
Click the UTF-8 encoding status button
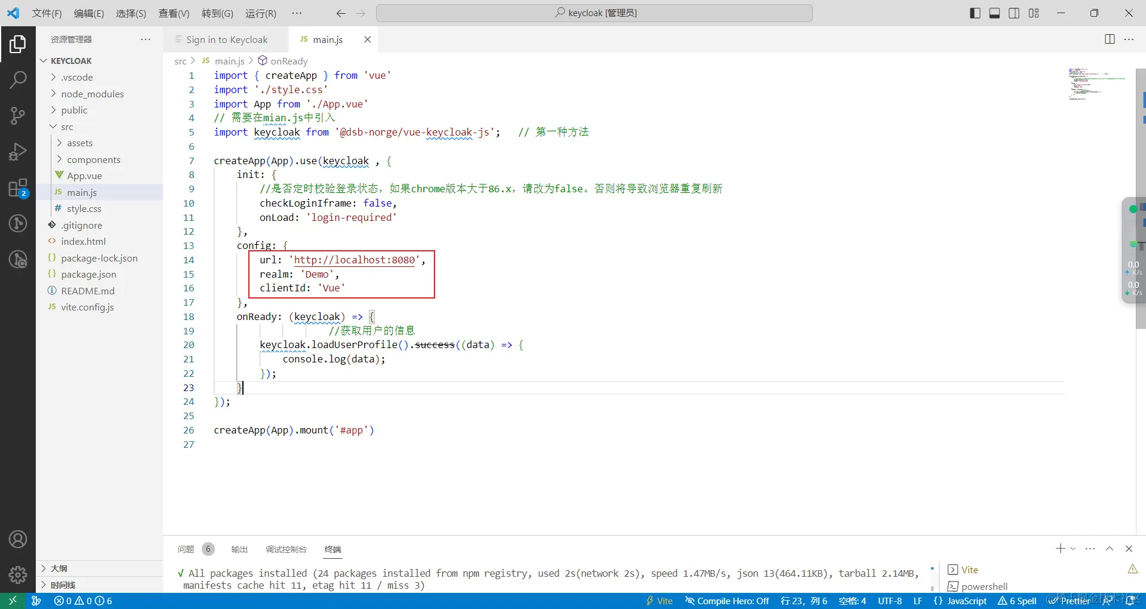coord(889,601)
